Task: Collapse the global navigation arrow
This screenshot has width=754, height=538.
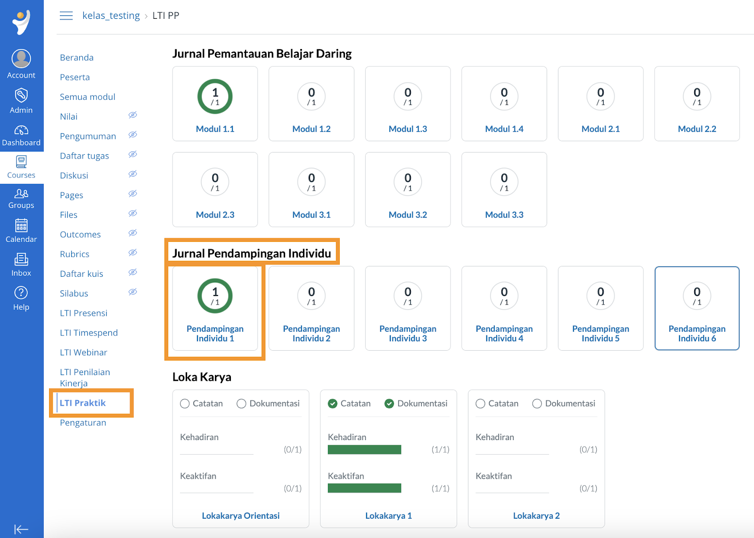Action: [x=21, y=530]
